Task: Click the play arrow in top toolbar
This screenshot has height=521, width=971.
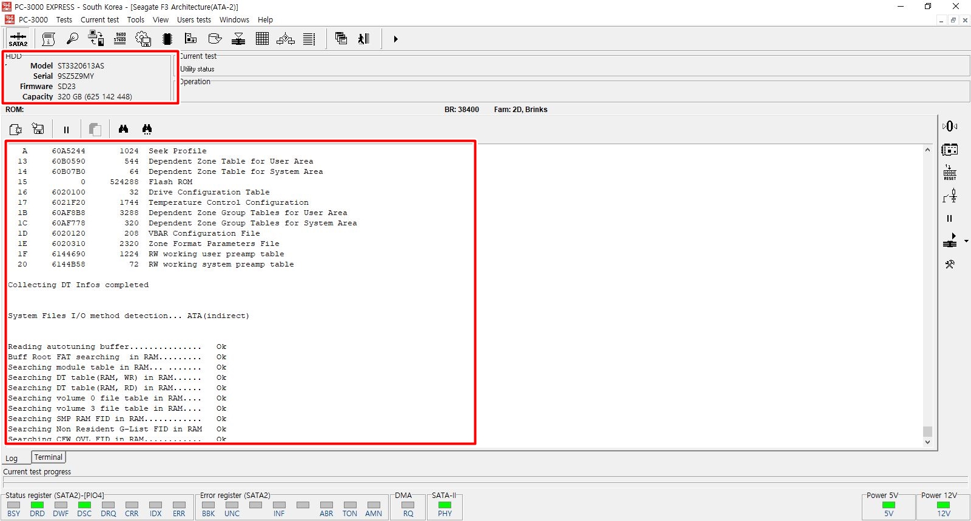Action: click(395, 39)
